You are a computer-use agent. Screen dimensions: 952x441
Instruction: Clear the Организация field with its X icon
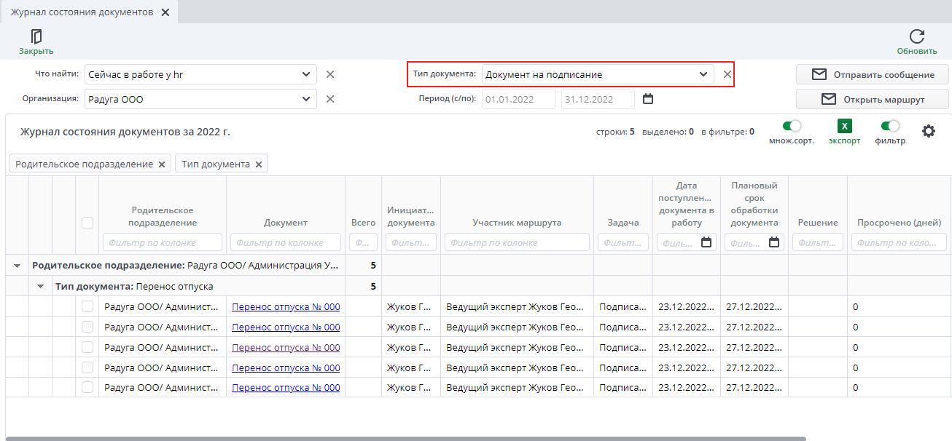point(330,99)
